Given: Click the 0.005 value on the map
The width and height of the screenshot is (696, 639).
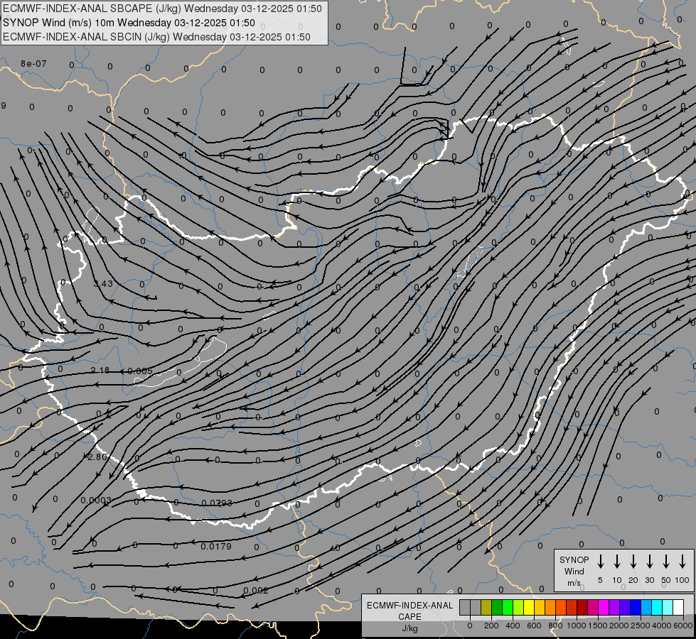Looking at the screenshot, I should click(x=140, y=371).
